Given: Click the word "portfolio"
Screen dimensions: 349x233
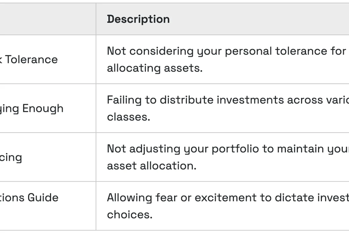Looking at the screenshot, I should pos(235,149).
